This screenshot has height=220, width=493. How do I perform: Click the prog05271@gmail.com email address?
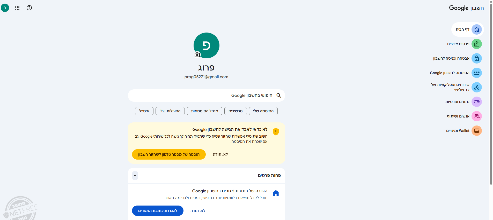pyautogui.click(x=207, y=77)
